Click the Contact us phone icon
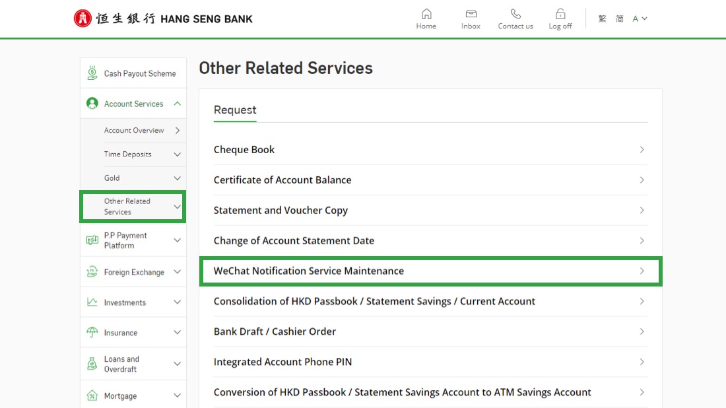This screenshot has height=408, width=726. [x=515, y=14]
